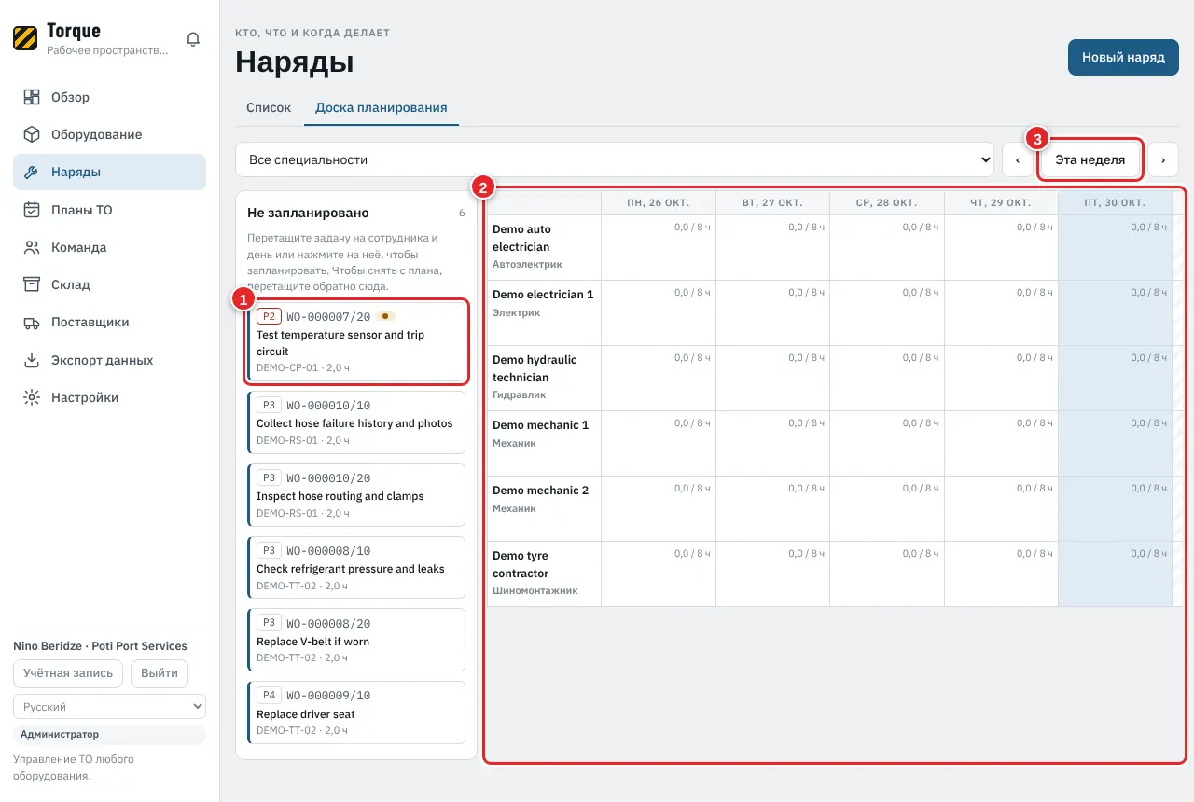The height and width of the screenshot is (802, 1194).
Task: Select the Доска планирования tab
Action: [381, 107]
